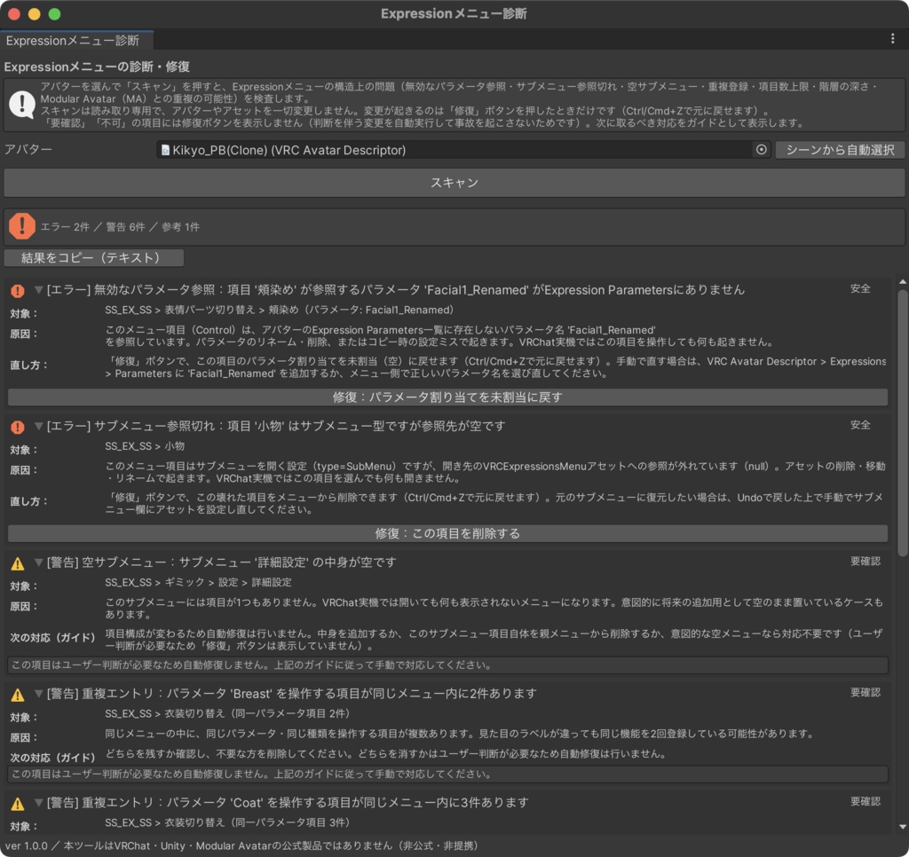Open object picker circle beside the avatar field

(x=761, y=150)
